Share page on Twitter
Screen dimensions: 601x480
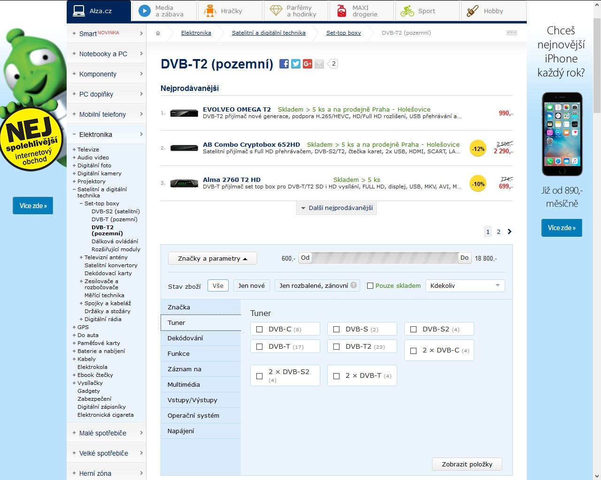pyautogui.click(x=296, y=64)
